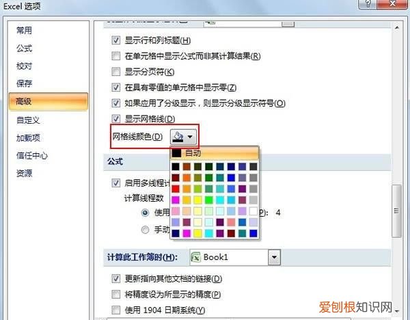The height and width of the screenshot is (320, 410).
Task: Enable 使用 1904 日期系统(Y)
Action: pos(116,310)
